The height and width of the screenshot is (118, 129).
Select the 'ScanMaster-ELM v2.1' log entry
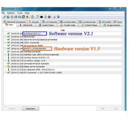(x=63, y=34)
